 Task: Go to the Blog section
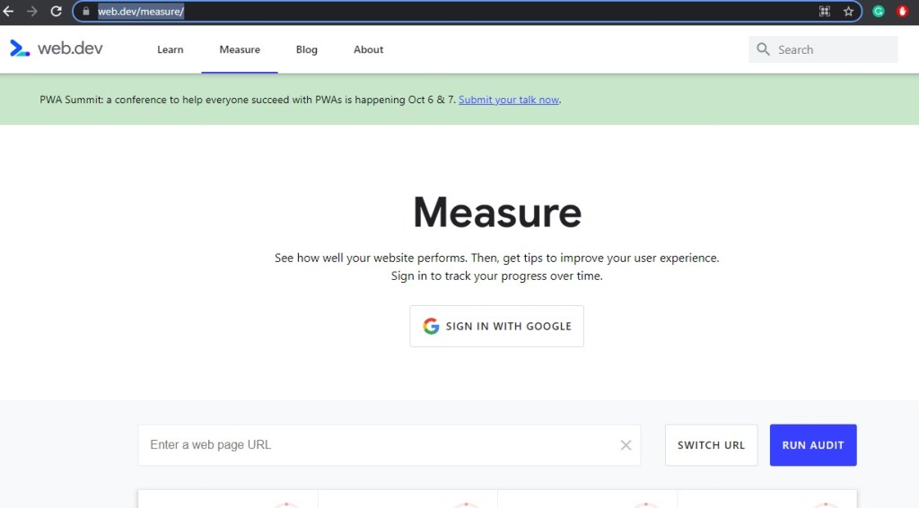coord(307,49)
